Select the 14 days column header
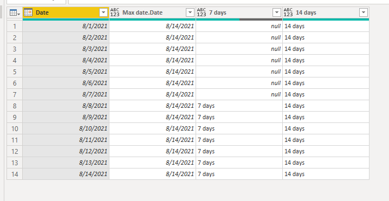This screenshot has width=389, height=201. click(326, 12)
